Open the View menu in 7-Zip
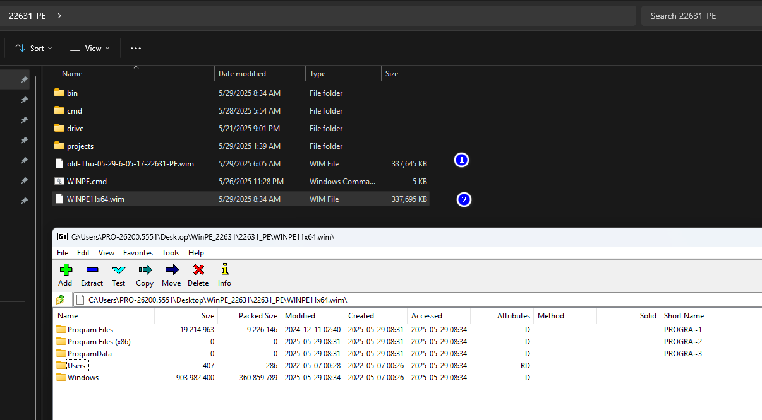762x420 pixels. tap(106, 252)
